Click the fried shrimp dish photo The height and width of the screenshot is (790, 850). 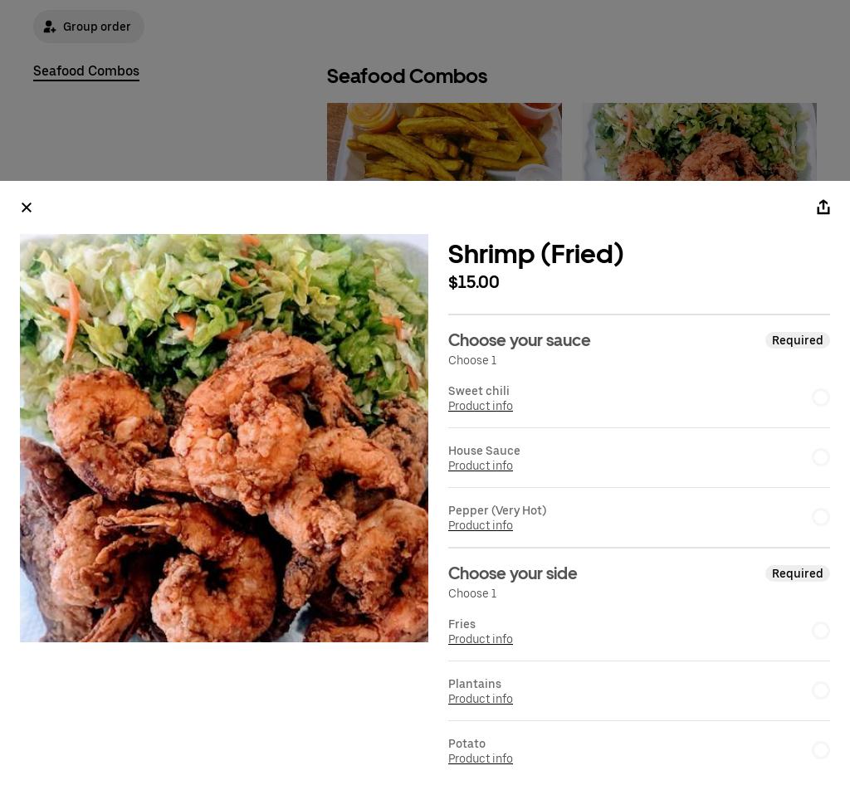point(224,438)
